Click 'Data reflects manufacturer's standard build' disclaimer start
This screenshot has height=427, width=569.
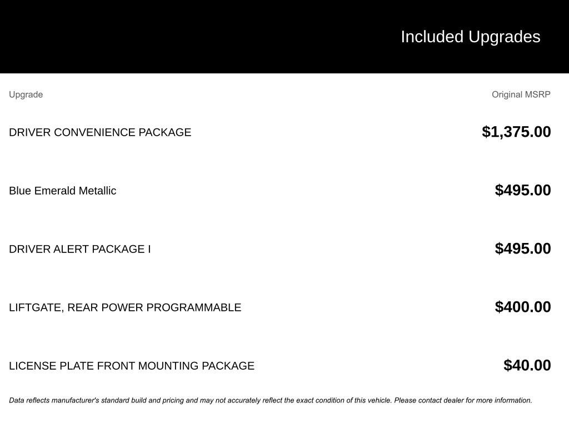point(78,400)
